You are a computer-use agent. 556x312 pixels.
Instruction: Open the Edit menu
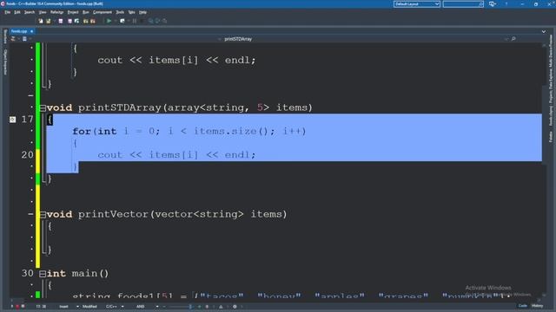tap(17, 12)
